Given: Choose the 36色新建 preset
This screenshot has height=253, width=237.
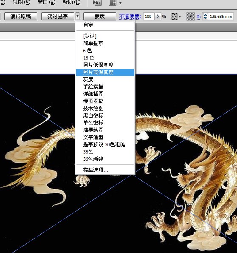Looking at the screenshot, I should (105, 159).
